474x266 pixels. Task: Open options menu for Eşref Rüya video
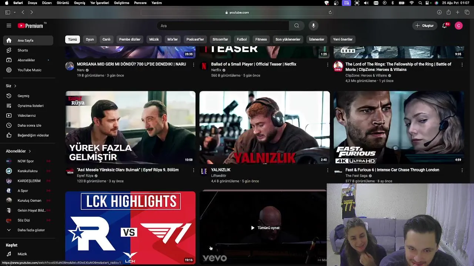(193, 170)
